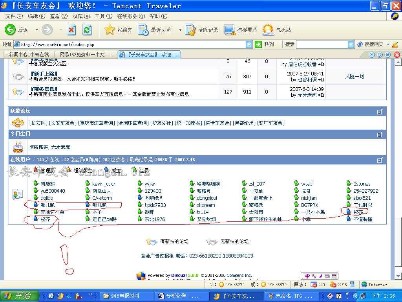Screen dimensions: 402x302
Task: Click the search input field
Action: pos(322,44)
